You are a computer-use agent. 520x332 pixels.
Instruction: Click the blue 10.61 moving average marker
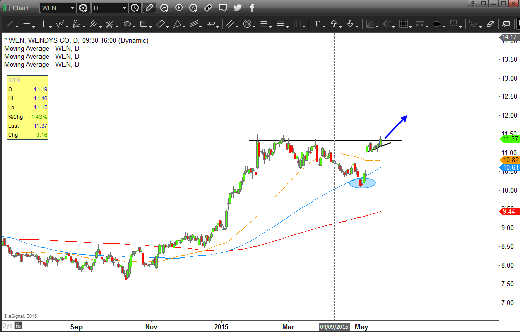[x=510, y=167]
